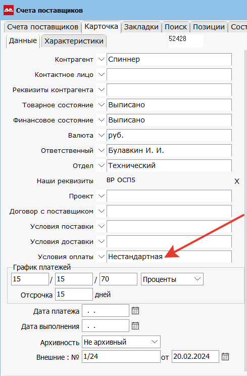This screenshot has width=247, height=376.
Task: Switch to the Позиции tab
Action: (209, 27)
